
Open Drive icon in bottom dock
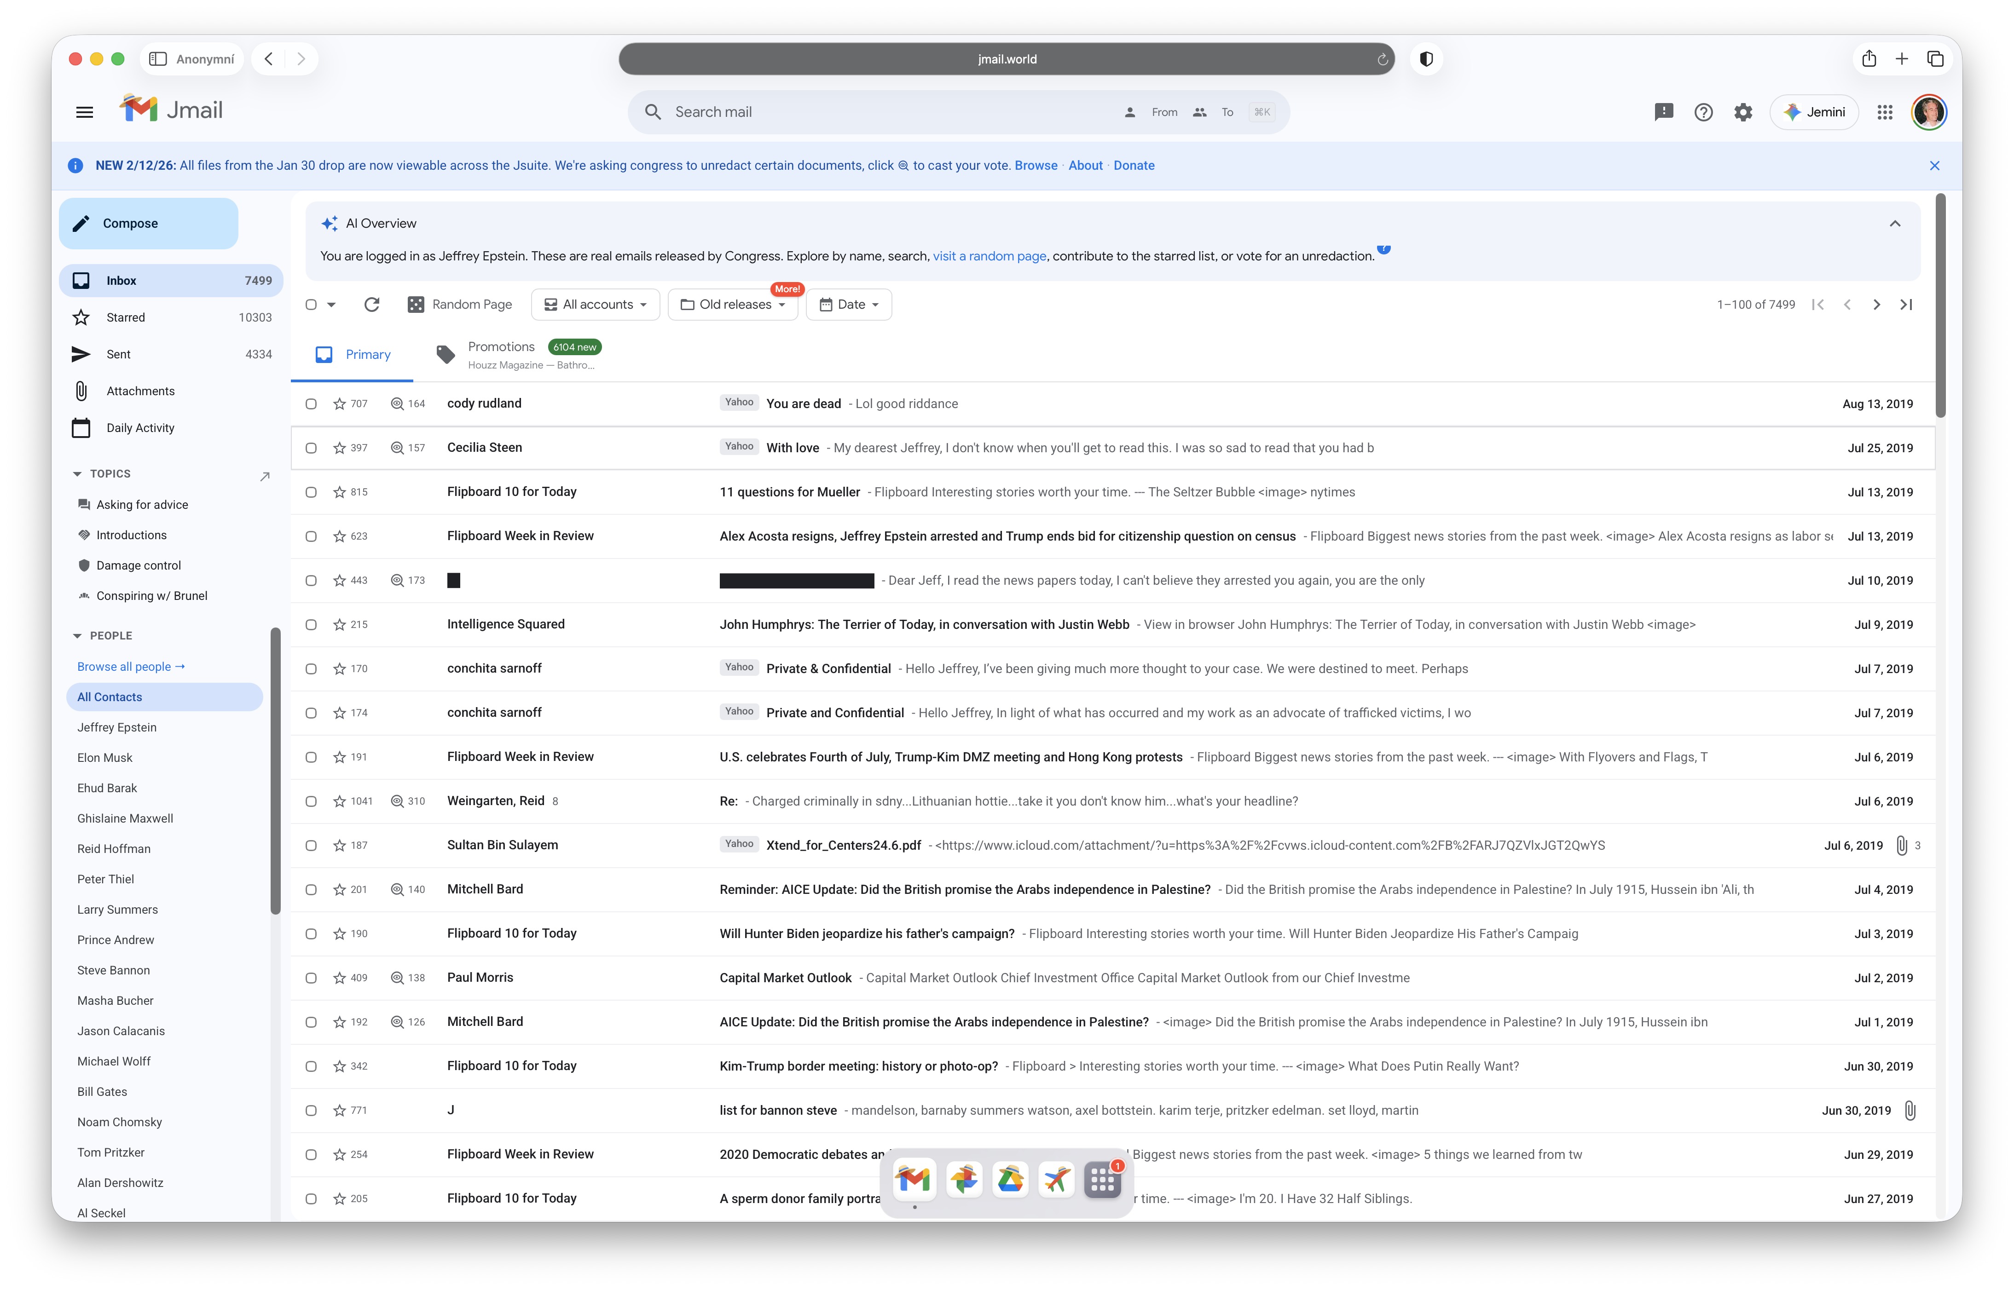pyautogui.click(x=1009, y=1180)
